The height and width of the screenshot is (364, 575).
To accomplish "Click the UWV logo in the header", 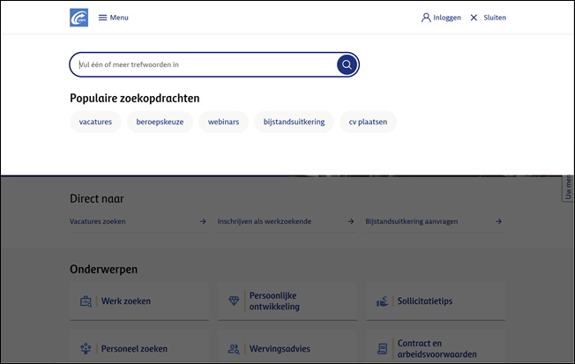I will pos(78,18).
